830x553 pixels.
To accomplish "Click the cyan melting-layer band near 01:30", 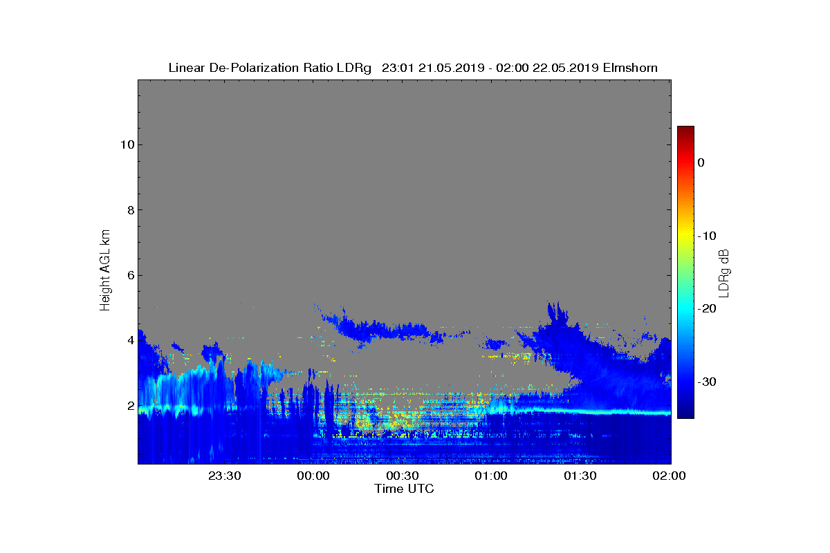I will (580, 411).
